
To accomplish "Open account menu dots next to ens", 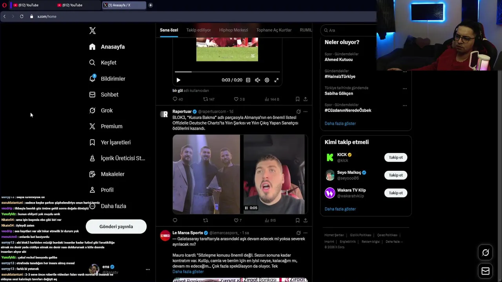I will coord(147,269).
